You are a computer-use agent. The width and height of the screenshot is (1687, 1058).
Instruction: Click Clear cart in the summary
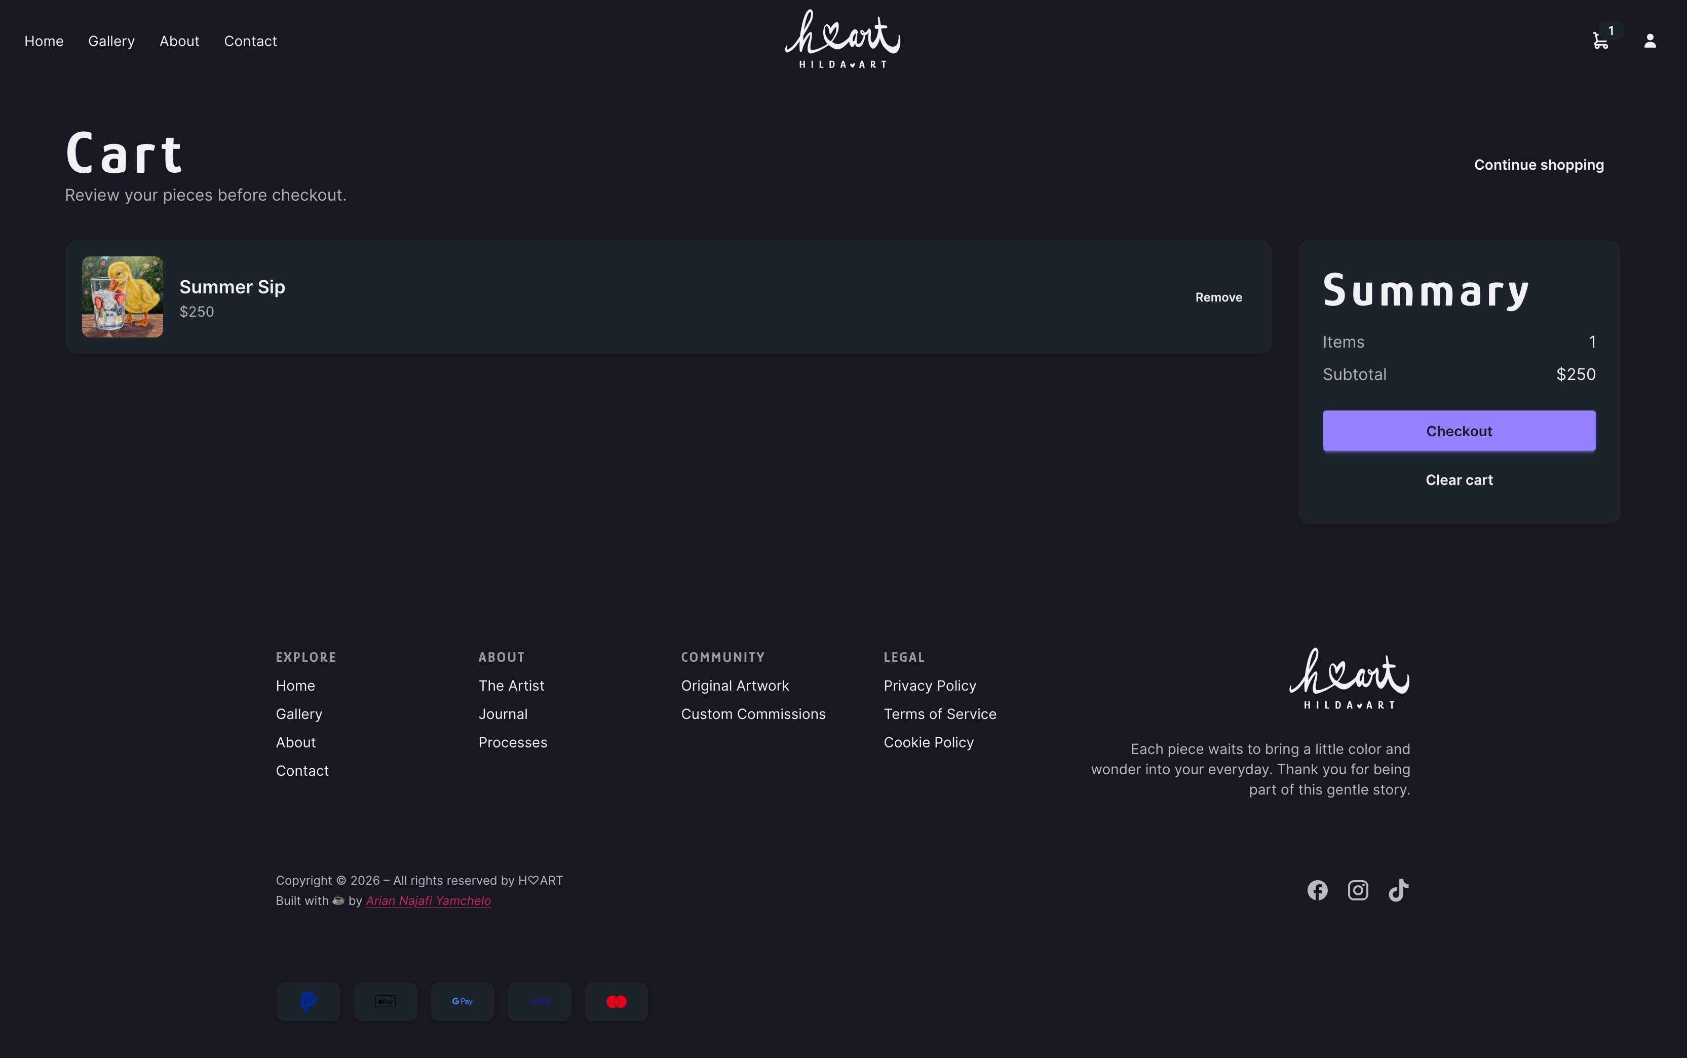point(1459,480)
